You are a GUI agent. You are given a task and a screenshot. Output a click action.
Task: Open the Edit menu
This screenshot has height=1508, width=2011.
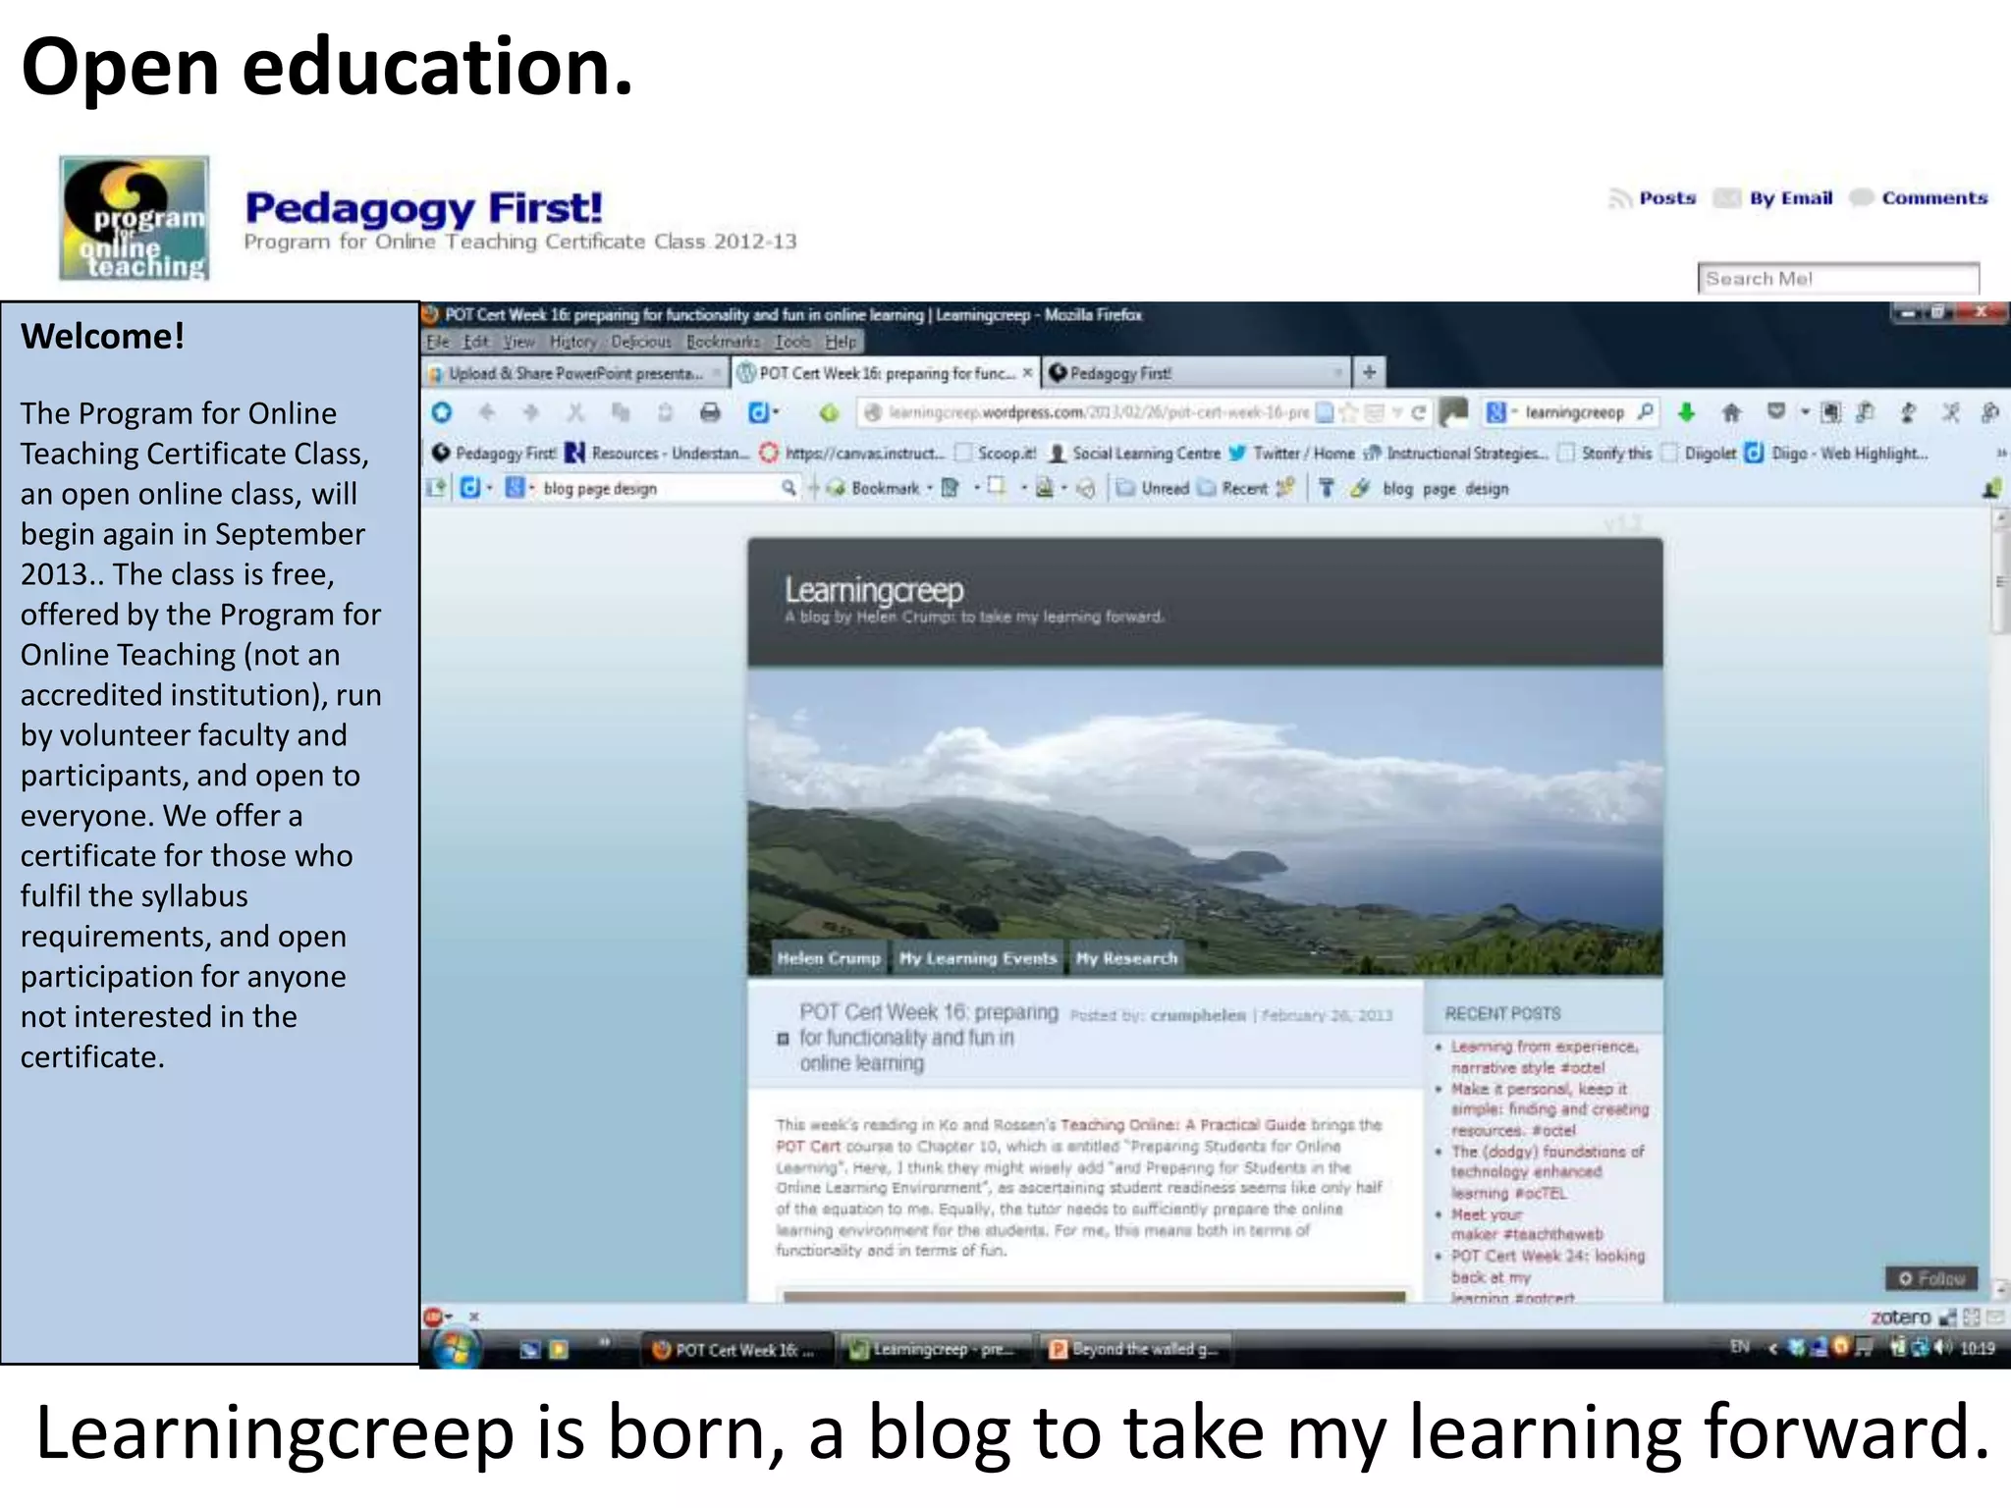476,342
